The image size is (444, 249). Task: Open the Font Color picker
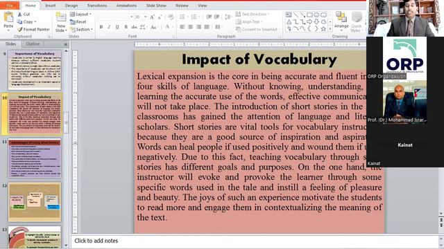(169, 27)
